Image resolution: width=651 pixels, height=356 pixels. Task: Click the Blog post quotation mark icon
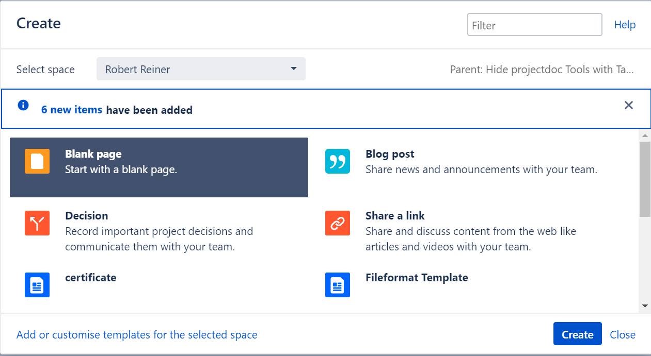[336, 161]
